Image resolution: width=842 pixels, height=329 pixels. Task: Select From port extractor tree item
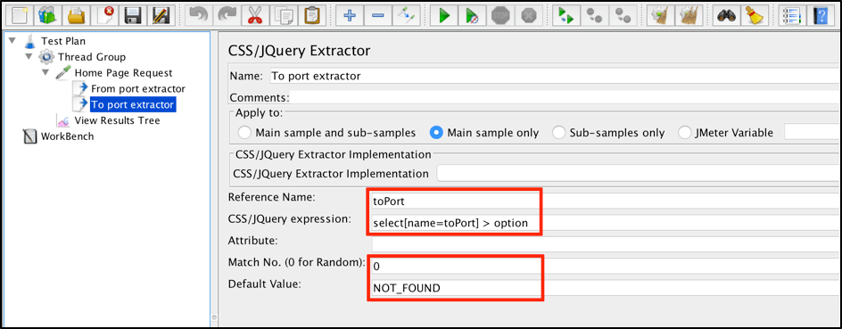pos(138,88)
